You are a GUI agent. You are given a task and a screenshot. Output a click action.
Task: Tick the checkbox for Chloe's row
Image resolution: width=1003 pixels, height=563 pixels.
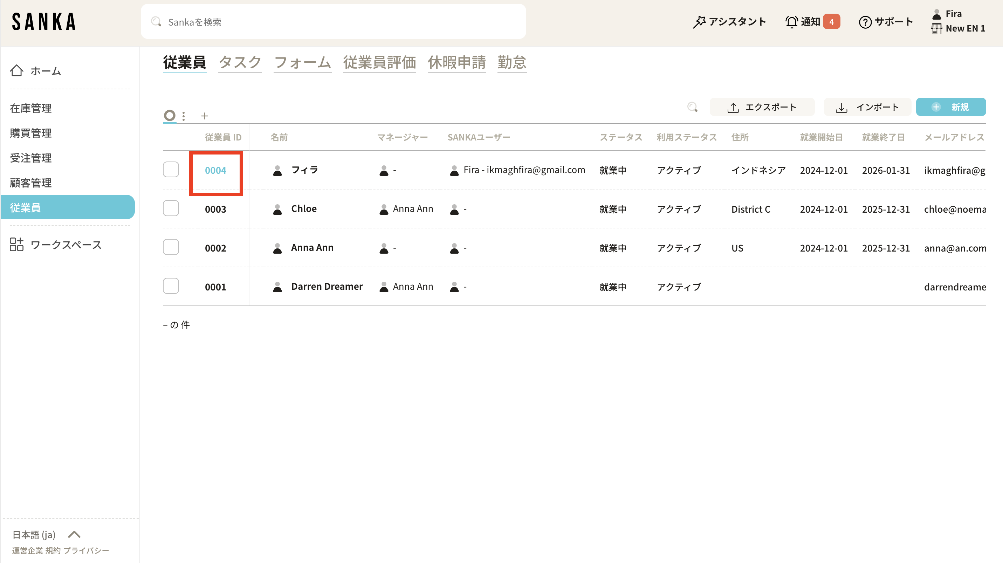tap(171, 209)
